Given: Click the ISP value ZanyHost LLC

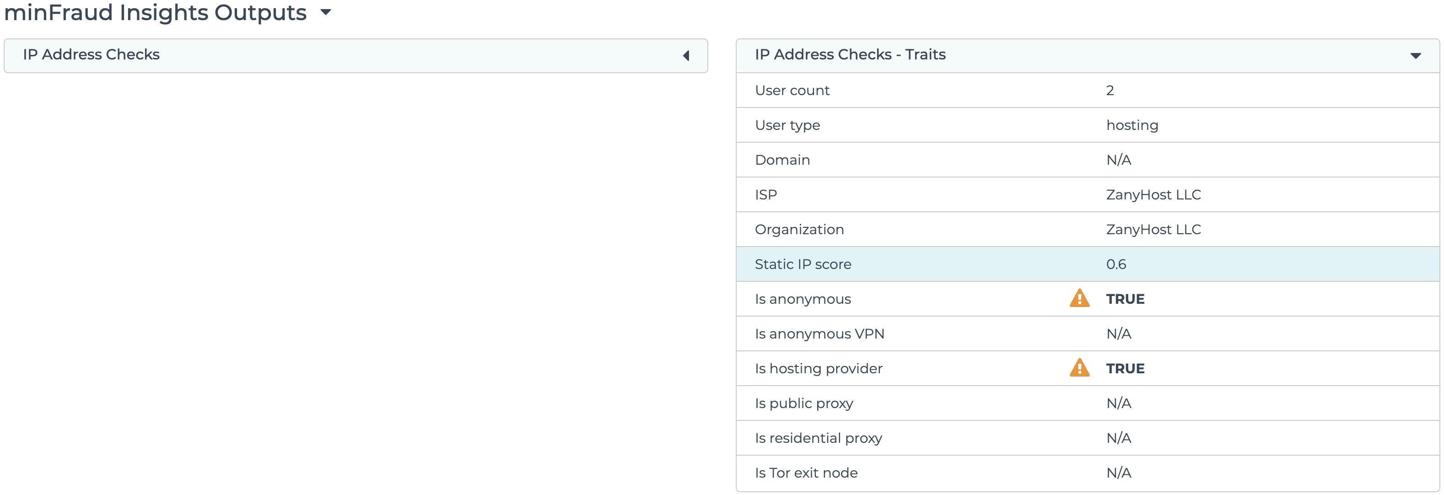Looking at the screenshot, I should (x=1153, y=194).
